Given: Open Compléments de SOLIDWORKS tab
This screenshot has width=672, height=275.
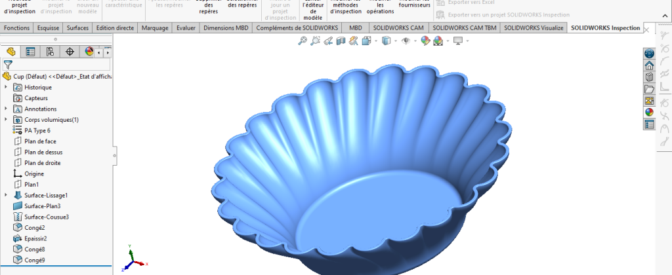Looking at the screenshot, I should 297,27.
